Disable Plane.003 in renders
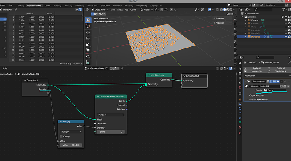The width and height of the screenshot is (291, 161). (x=289, y=37)
